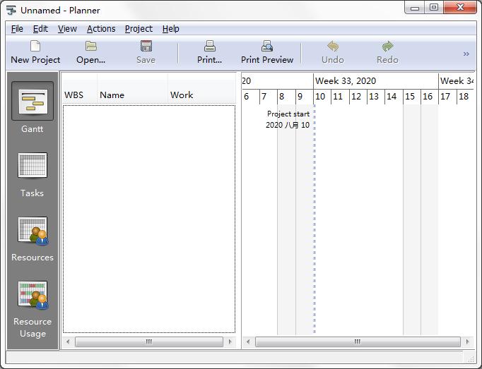Image resolution: width=482 pixels, height=369 pixels.
Task: Open the Actions menu
Action: [x=101, y=29]
